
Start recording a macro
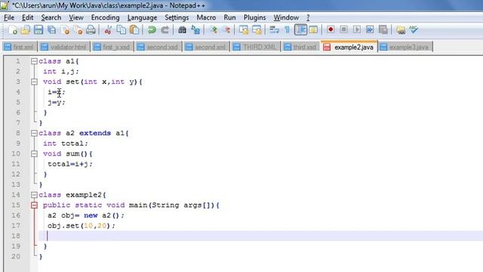click(x=331, y=30)
